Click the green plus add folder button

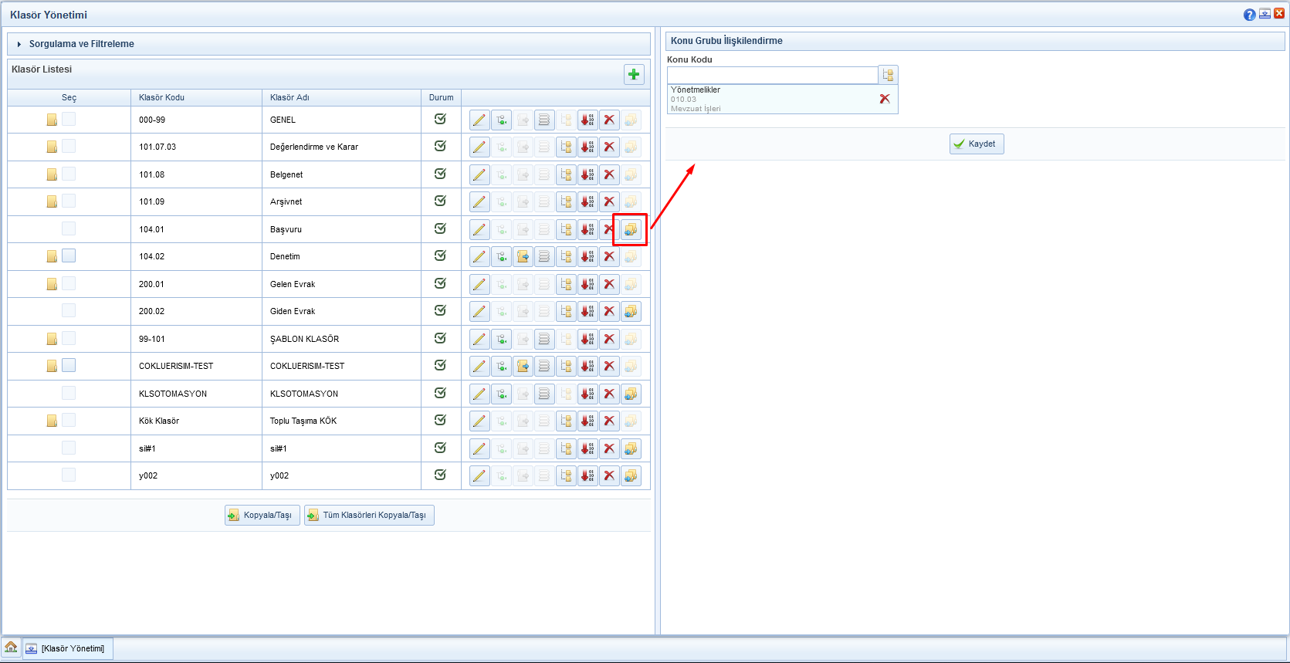[x=634, y=74]
